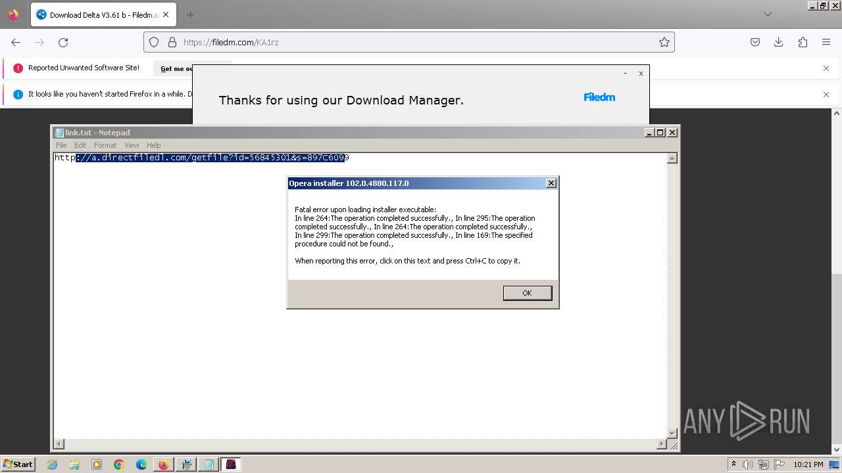Reload the Firefox page

click(x=63, y=42)
